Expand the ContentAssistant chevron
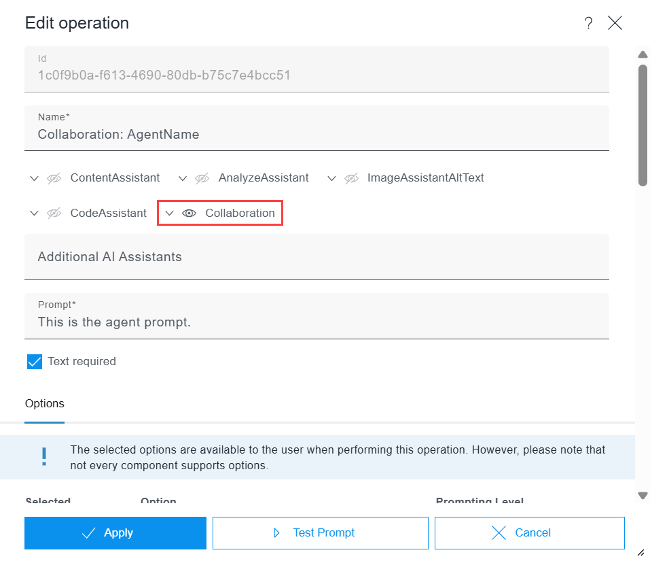The height and width of the screenshot is (561, 650). coord(35,178)
